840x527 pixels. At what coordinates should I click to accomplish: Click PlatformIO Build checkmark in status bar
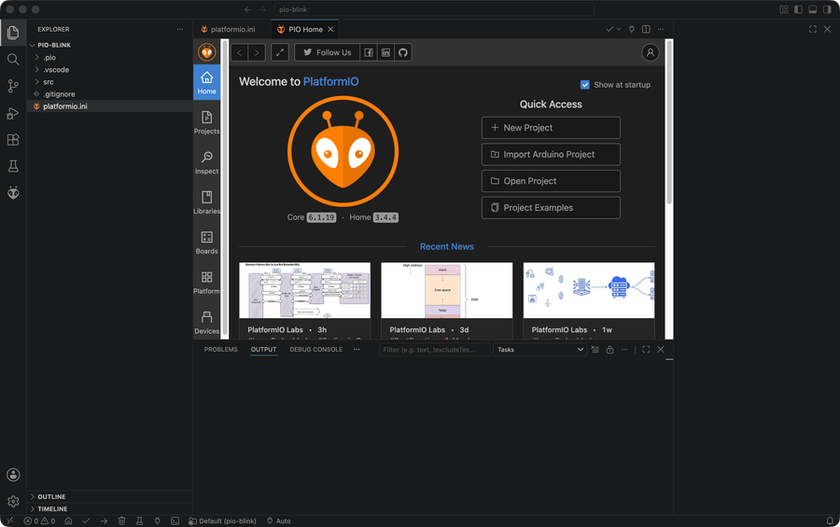click(x=86, y=521)
